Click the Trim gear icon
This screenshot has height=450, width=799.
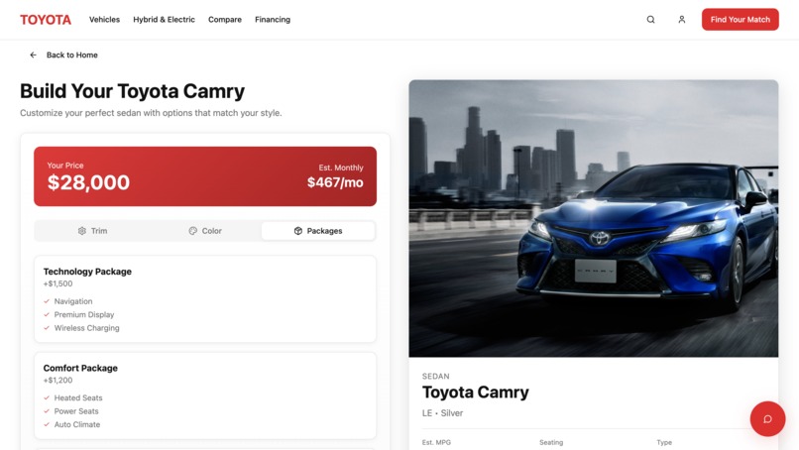click(82, 231)
